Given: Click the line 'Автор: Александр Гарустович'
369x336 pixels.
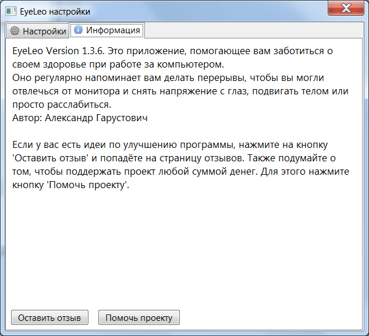Looking at the screenshot, I should (80, 118).
